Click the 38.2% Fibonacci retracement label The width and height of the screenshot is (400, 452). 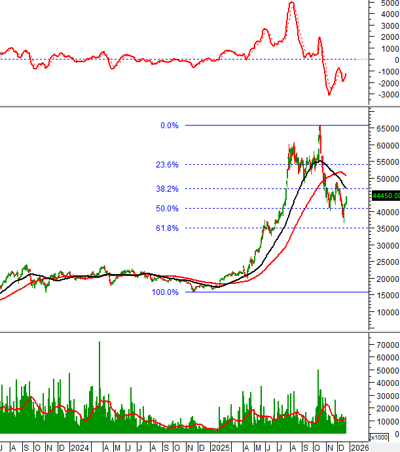tap(167, 188)
